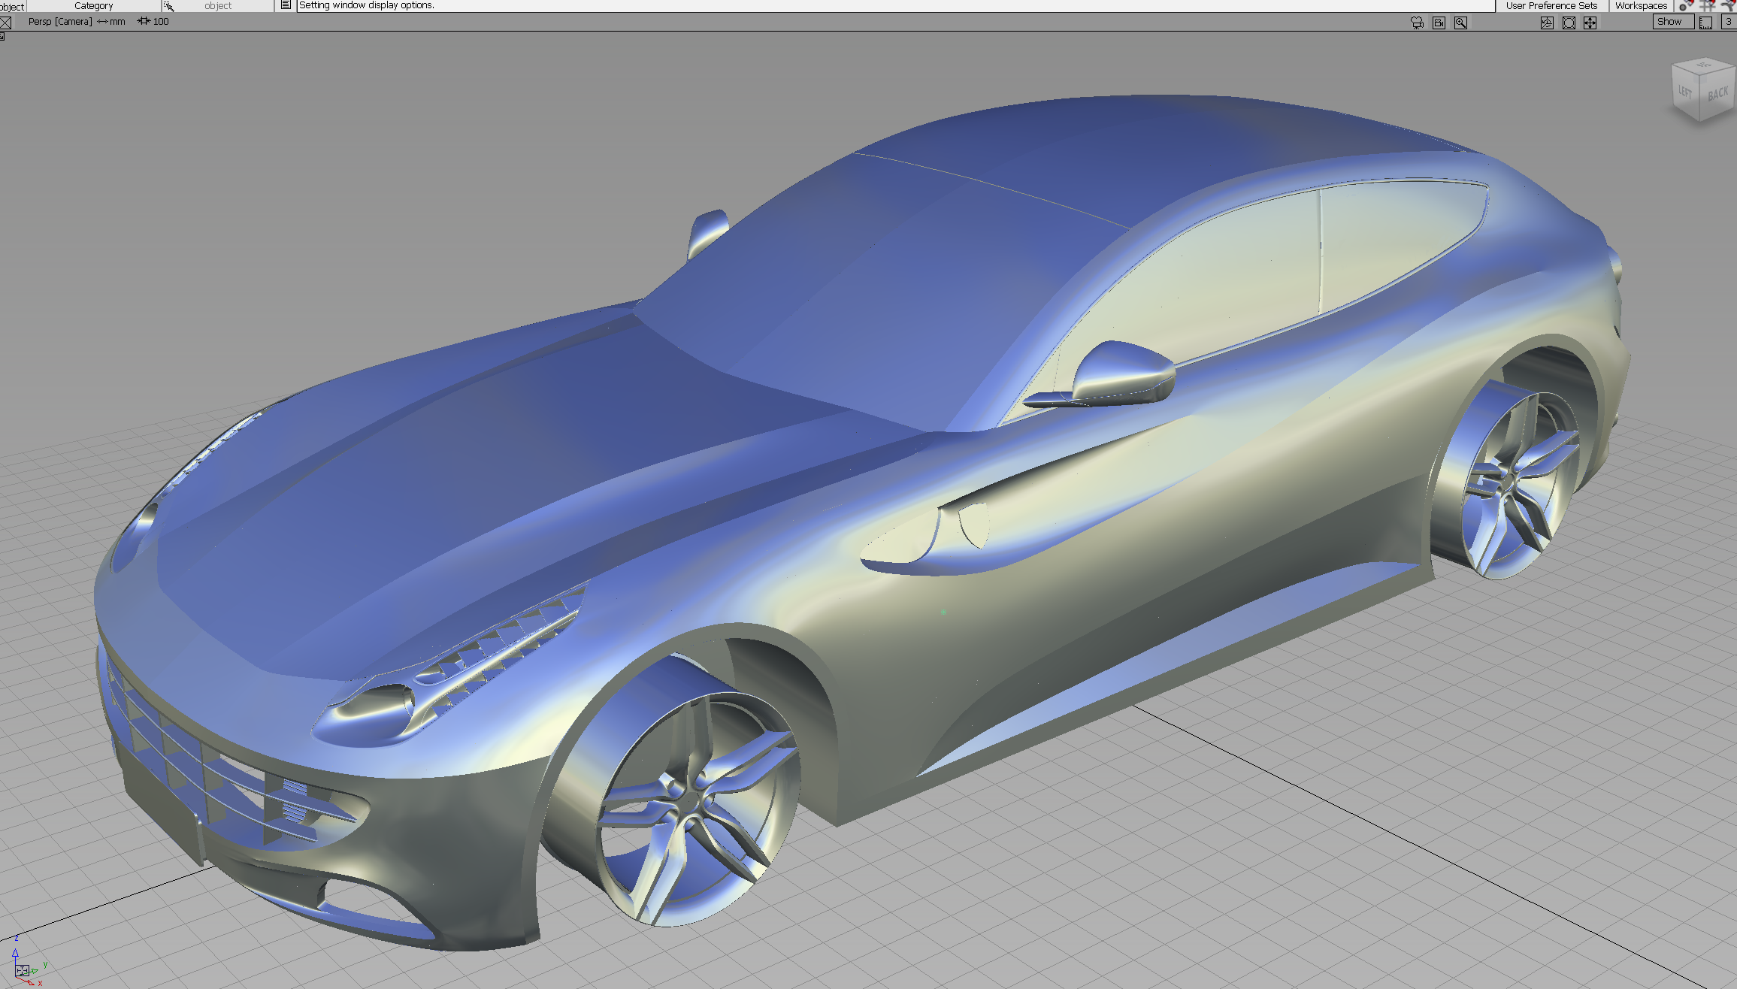This screenshot has width=1737, height=989.
Task: Click the Show button on the Persp viewport
Action: coord(1674,22)
